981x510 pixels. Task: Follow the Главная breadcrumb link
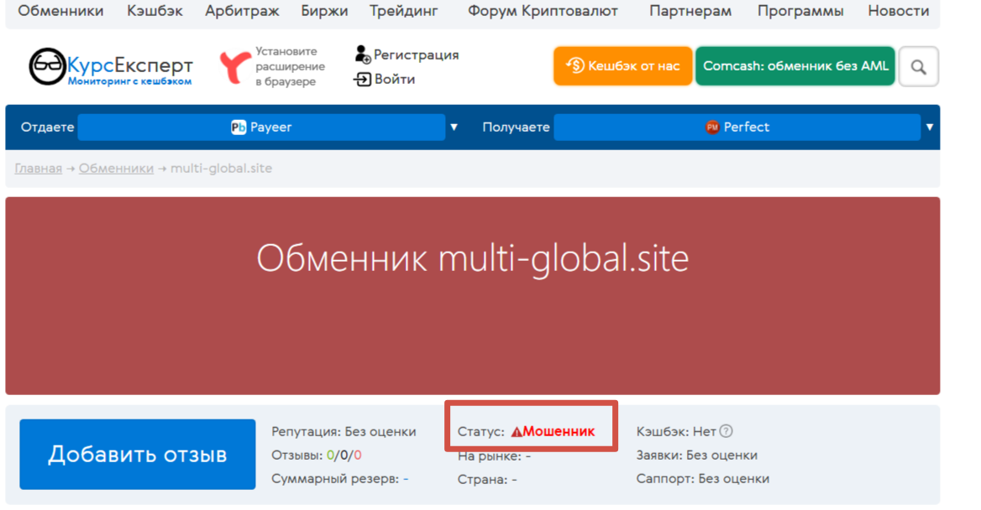[38, 168]
